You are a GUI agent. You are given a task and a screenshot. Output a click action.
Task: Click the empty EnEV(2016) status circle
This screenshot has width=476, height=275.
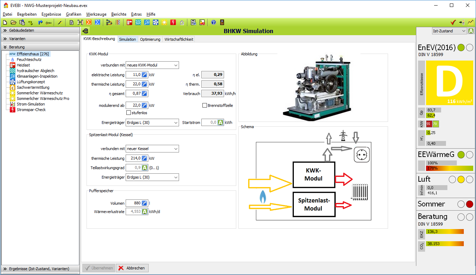click(470, 47)
